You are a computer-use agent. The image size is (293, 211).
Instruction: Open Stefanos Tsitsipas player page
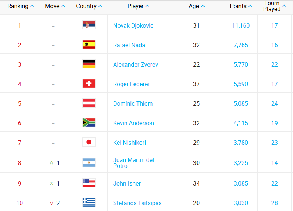137,203
